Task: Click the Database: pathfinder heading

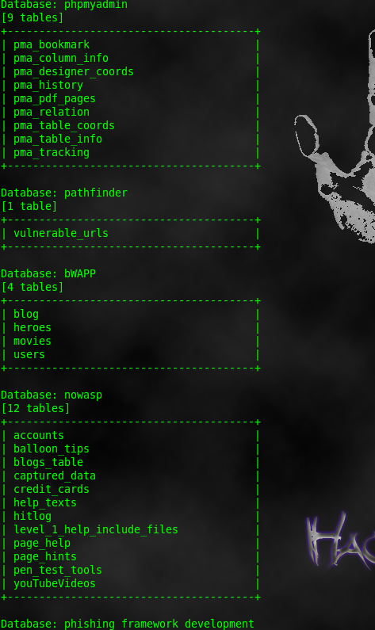Action: pyautogui.click(x=64, y=193)
